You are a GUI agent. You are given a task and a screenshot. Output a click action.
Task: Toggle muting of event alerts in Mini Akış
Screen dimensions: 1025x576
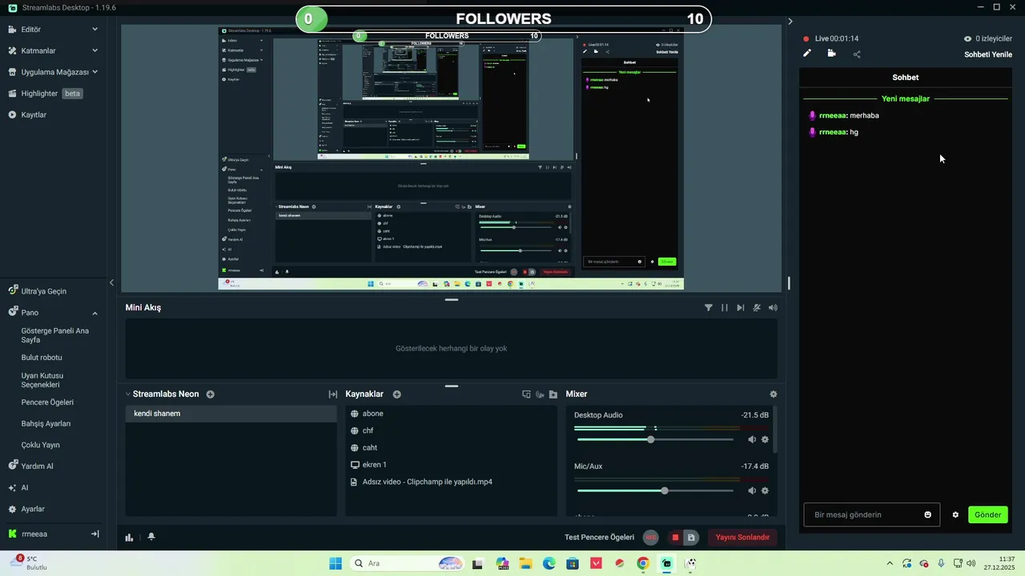click(757, 307)
